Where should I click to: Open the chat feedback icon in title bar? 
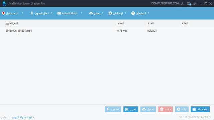(189, 4)
